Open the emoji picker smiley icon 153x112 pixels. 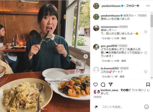pos(147,107)
